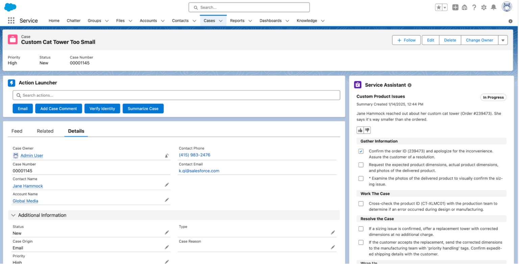Check Request the expected product dimensions step

(x=361, y=165)
